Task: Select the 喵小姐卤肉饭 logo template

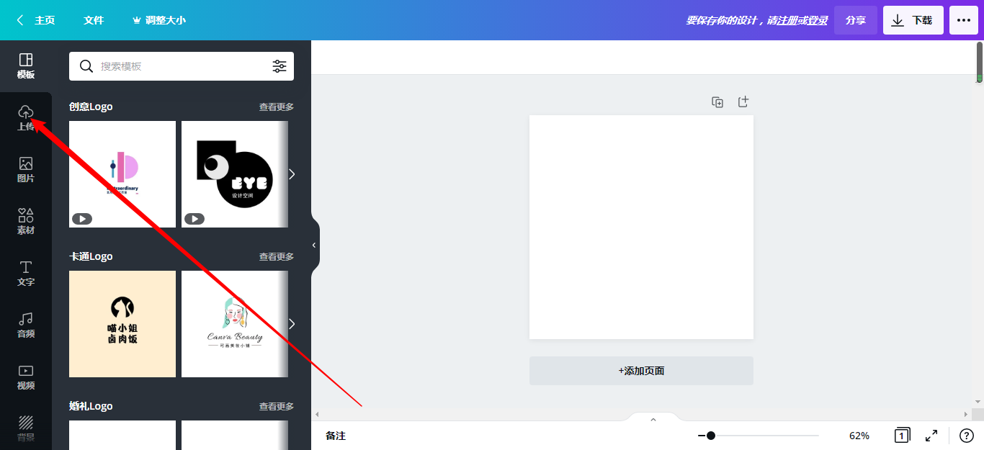Action: (122, 324)
